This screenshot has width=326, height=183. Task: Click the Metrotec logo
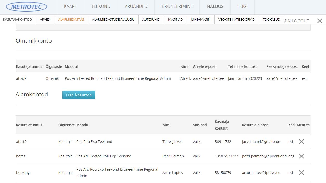tap(26, 7)
